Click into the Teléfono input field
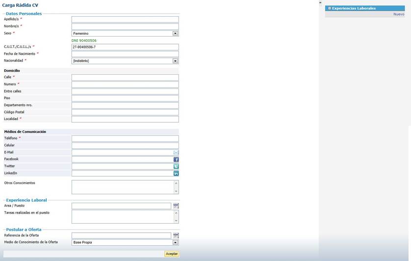This screenshot has width=411, height=261. (x=125, y=139)
